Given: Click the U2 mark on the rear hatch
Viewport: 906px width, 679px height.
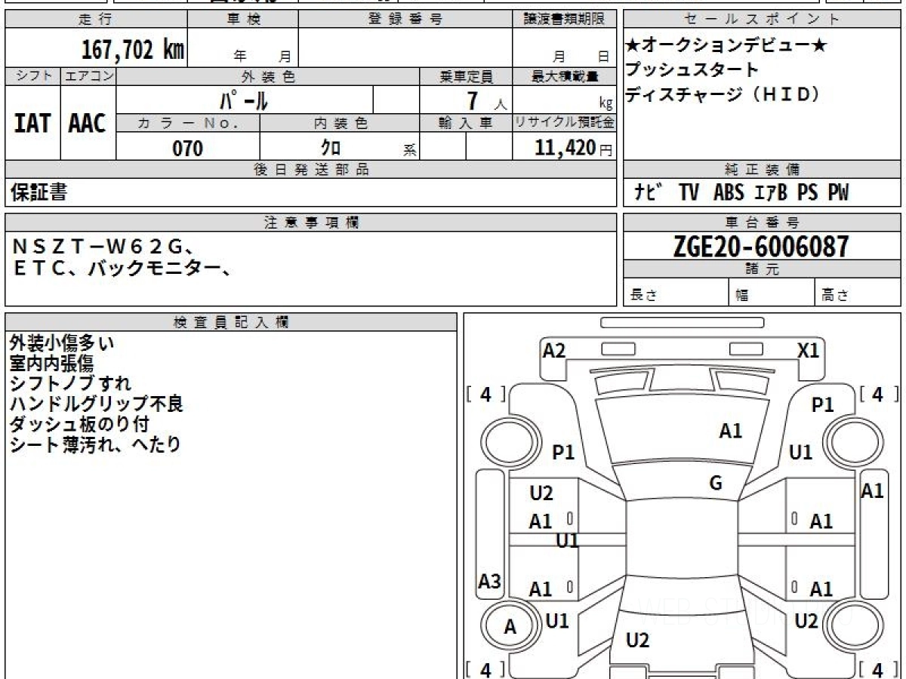Looking at the screenshot, I should click(x=638, y=641).
